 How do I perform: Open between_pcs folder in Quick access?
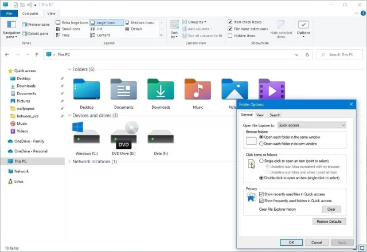point(24,116)
